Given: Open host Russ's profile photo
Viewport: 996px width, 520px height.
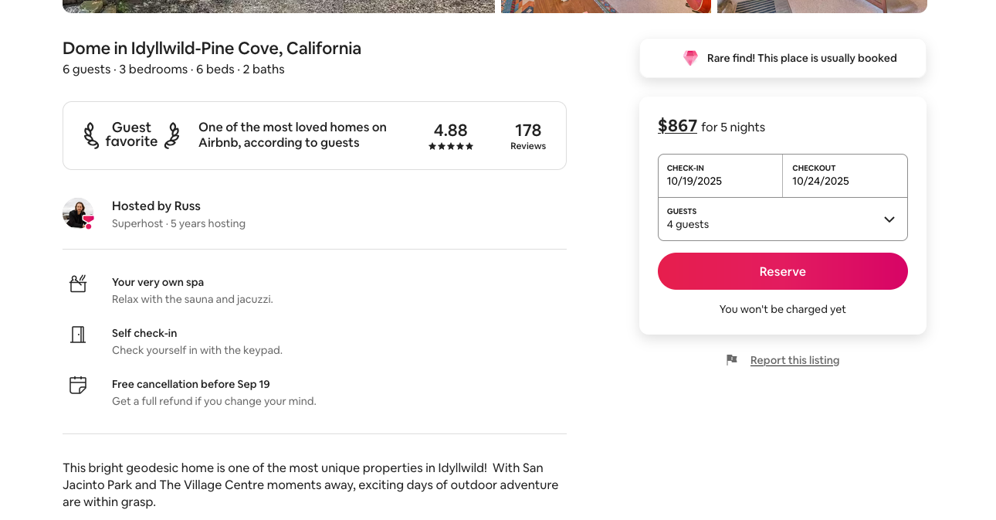Looking at the screenshot, I should [x=78, y=213].
